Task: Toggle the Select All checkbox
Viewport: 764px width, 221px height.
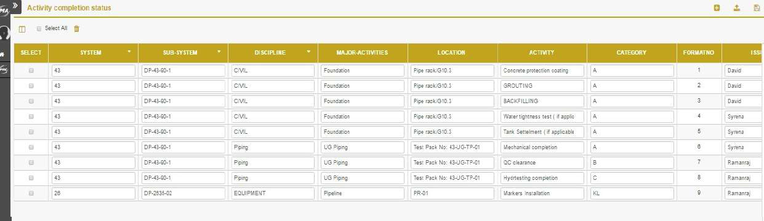Action: click(x=39, y=28)
